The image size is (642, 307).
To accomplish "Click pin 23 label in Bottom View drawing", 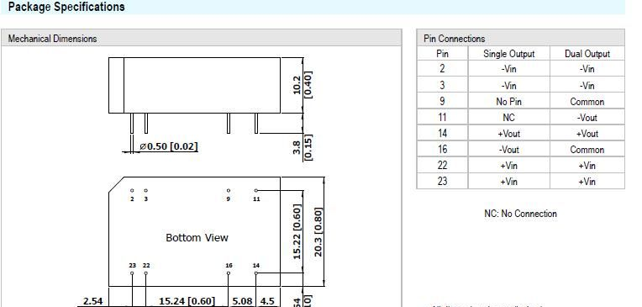I will pos(132,266).
